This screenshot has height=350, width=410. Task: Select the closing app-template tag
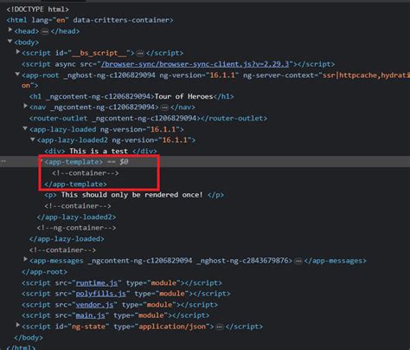75,184
